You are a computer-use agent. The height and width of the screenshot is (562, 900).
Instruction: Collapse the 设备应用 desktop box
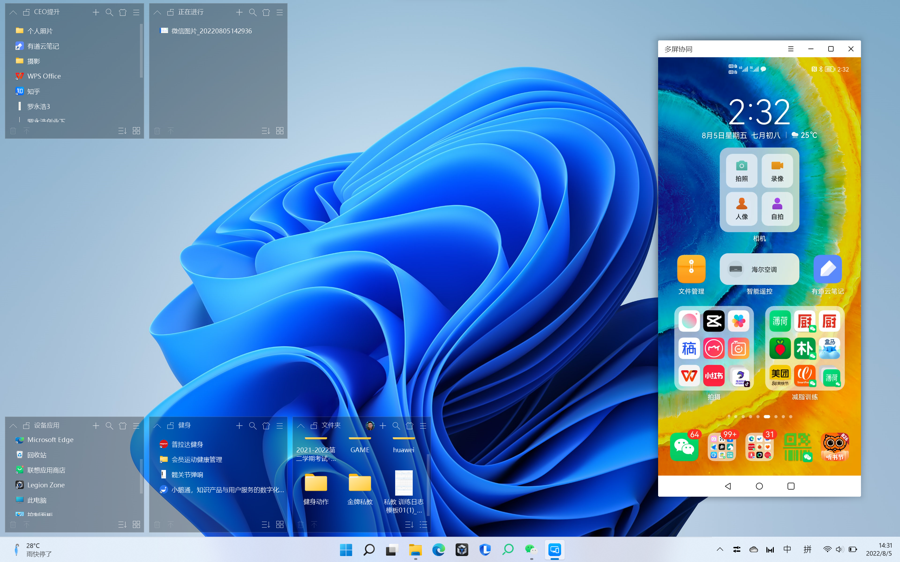(x=13, y=426)
